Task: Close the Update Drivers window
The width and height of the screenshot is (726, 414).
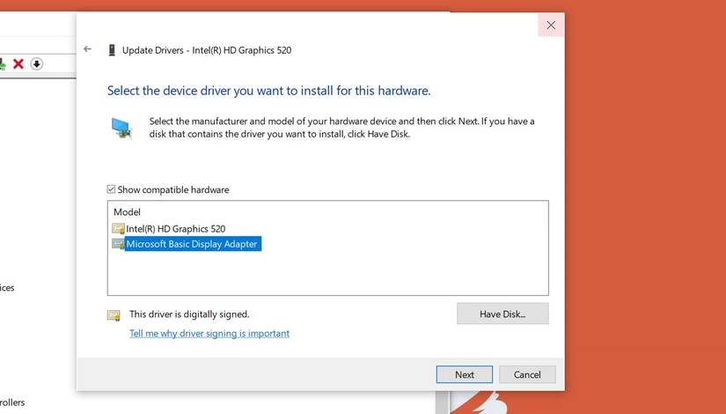Action: (551, 26)
